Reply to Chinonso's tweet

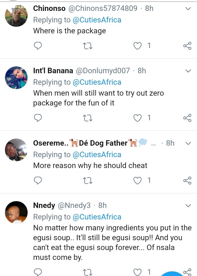(x=37, y=46)
